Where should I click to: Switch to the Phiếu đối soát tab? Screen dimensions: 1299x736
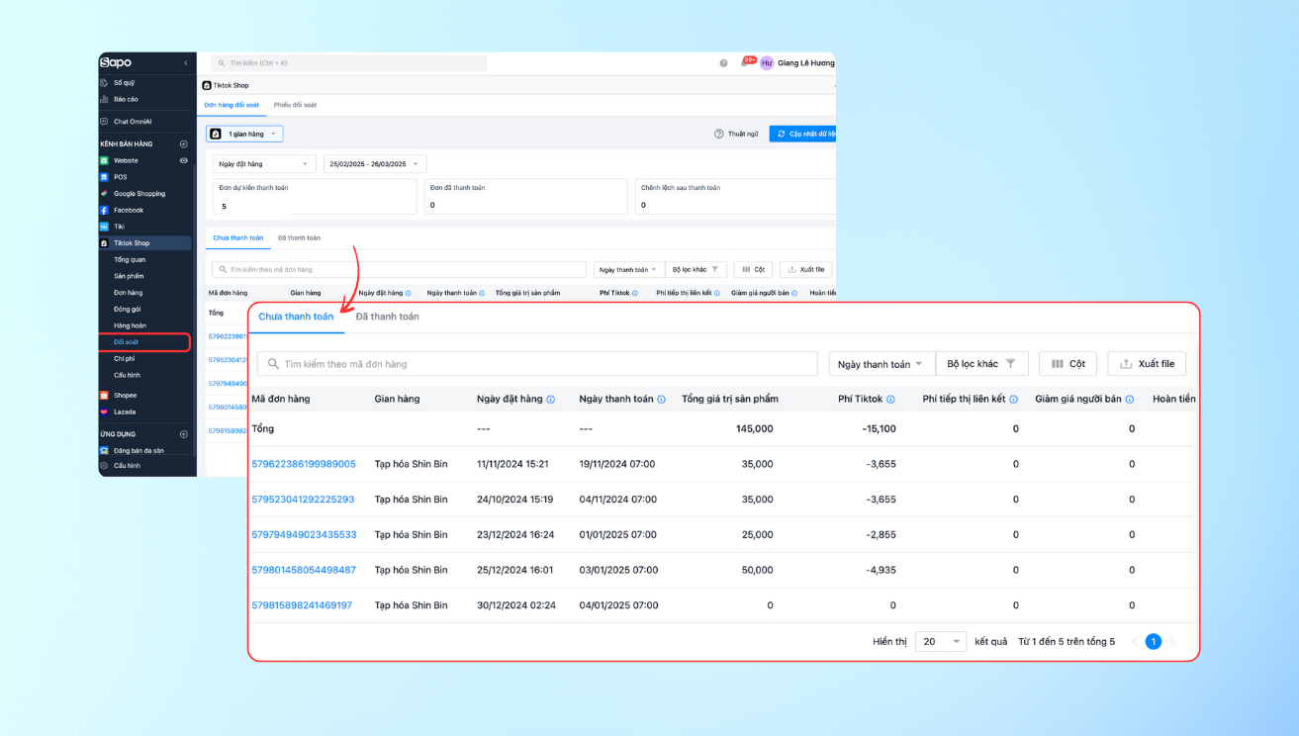(x=295, y=105)
